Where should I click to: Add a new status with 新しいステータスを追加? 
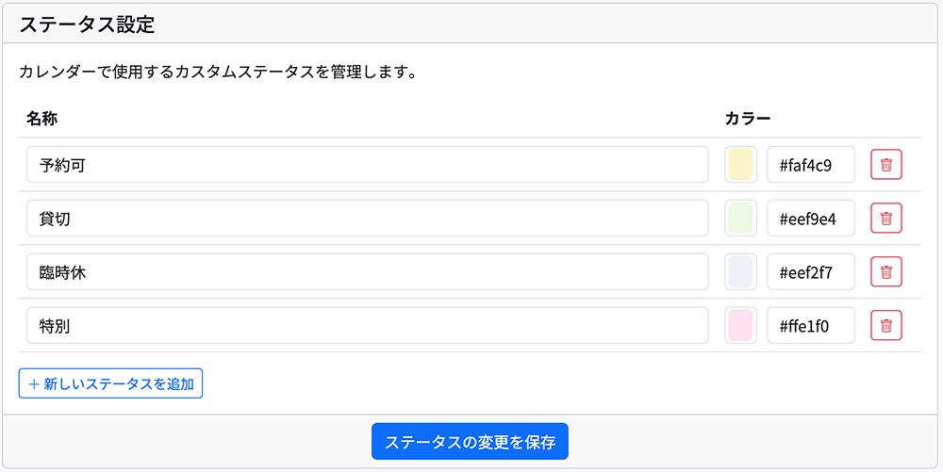pos(110,383)
